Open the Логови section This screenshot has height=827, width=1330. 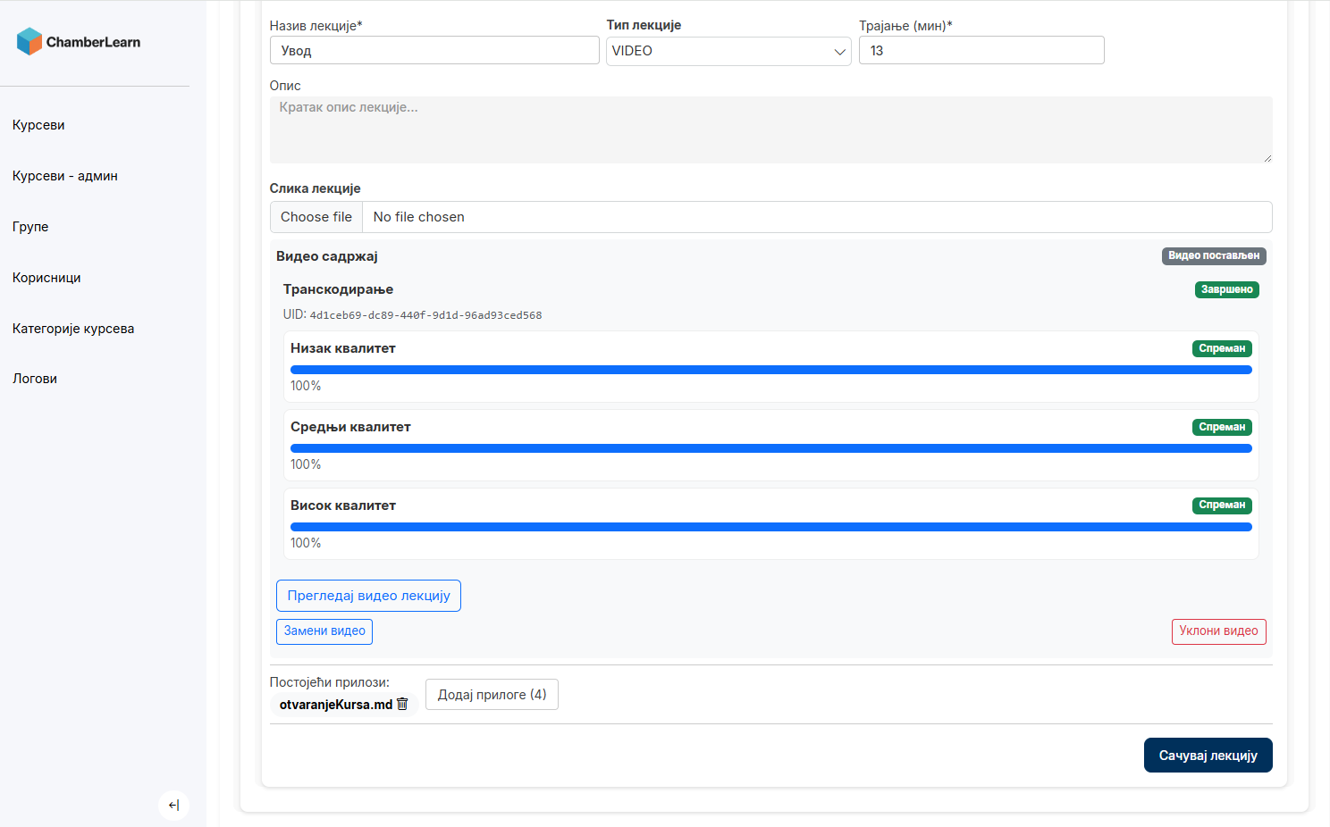[35, 379]
